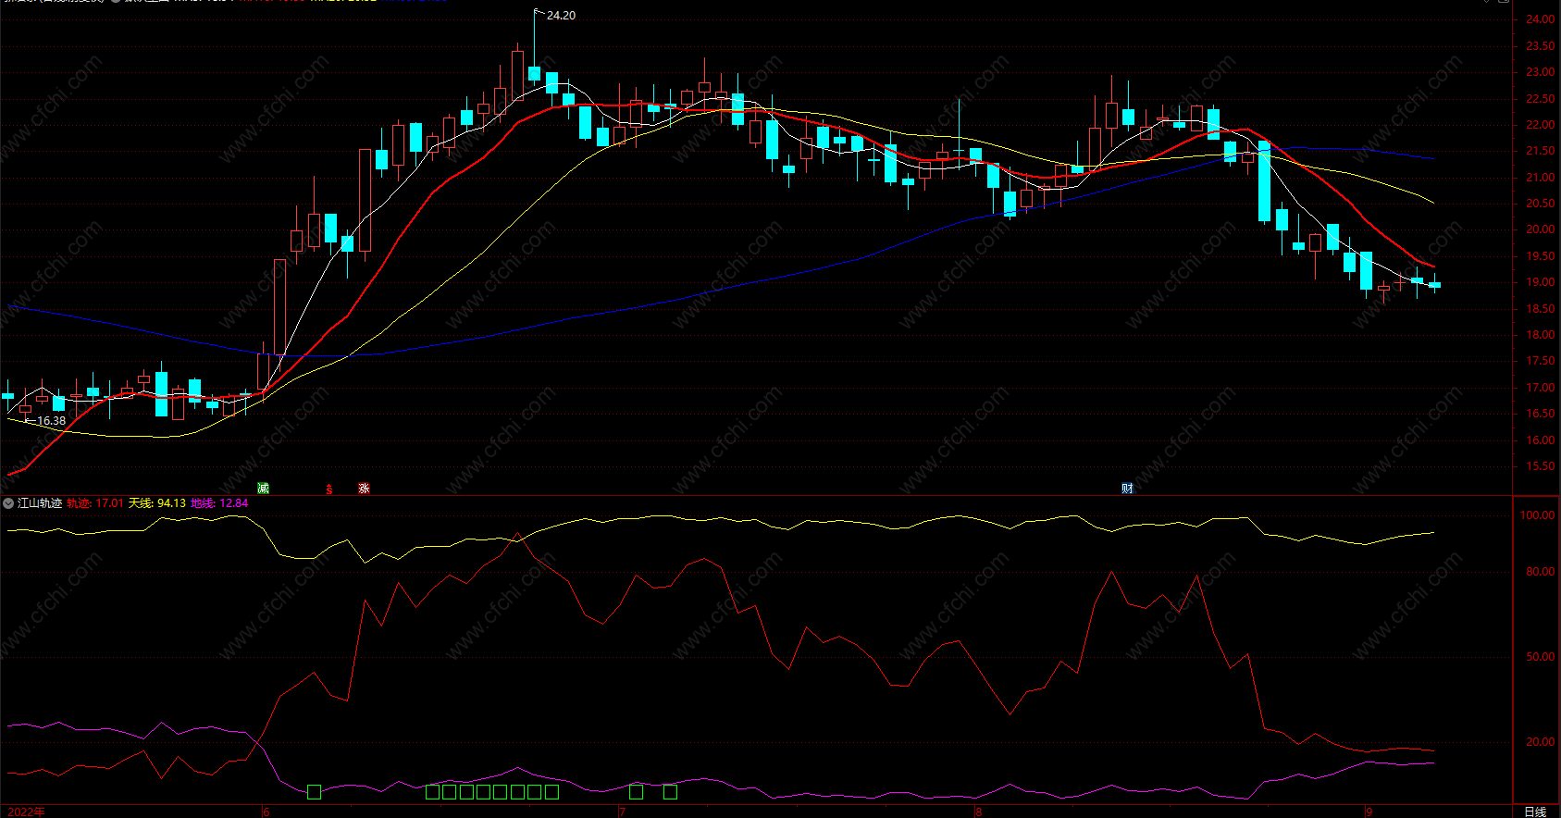Click the 24.00 price scale label
The image size is (1561, 818).
click(1541, 19)
